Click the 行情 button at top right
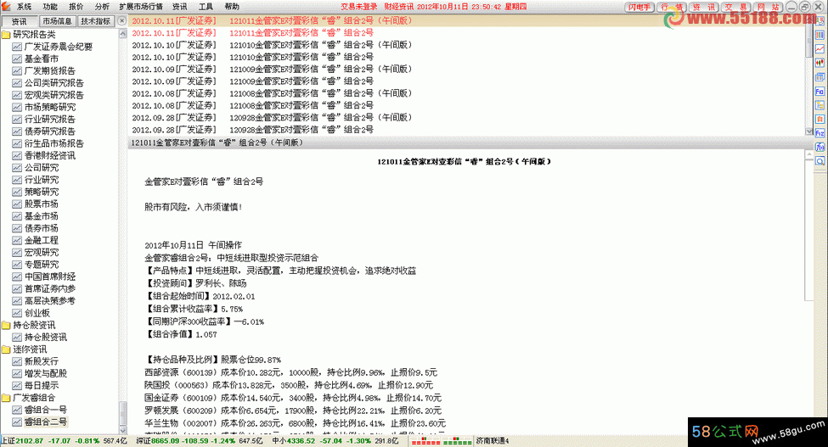828x447 pixels. (672, 7)
